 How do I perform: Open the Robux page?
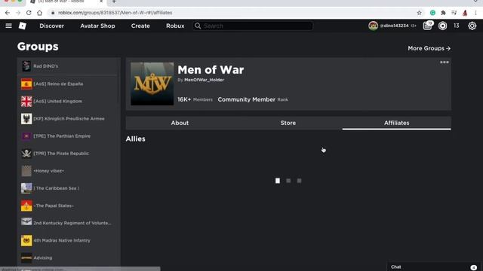pyautogui.click(x=175, y=26)
